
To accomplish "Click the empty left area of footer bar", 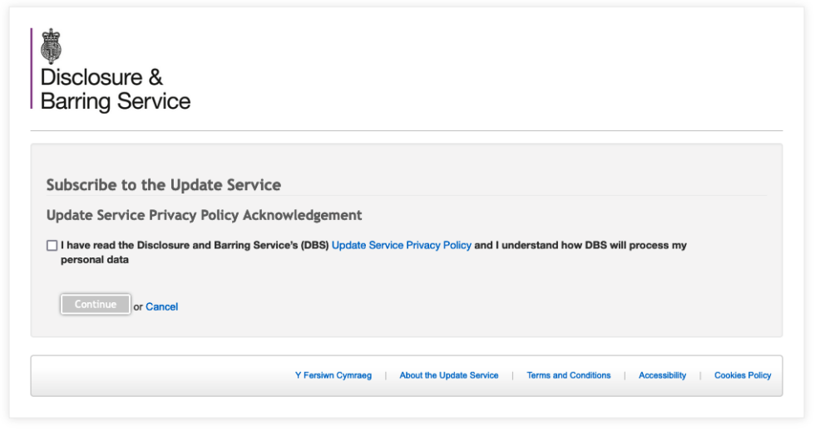I will point(150,376).
